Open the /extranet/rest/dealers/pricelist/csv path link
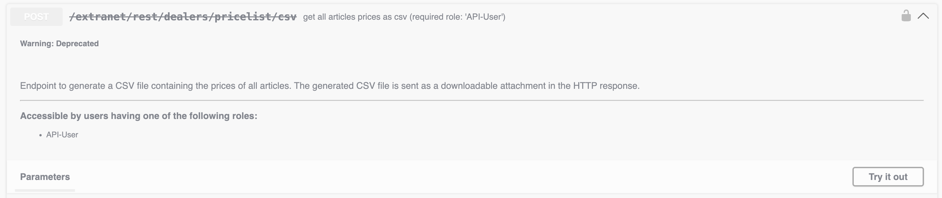This screenshot has width=942, height=198. coord(184,16)
